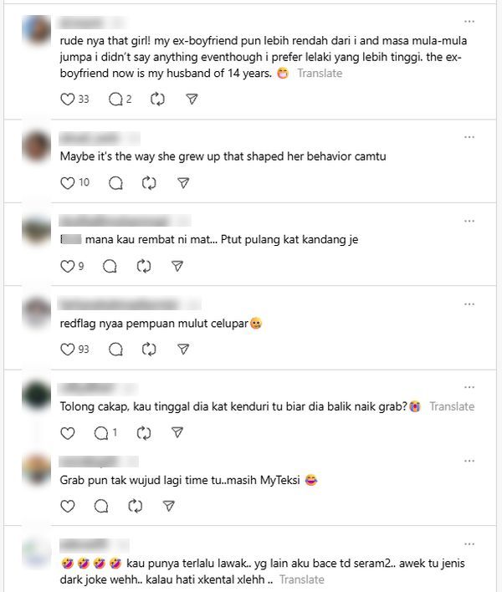
Task: Reply to the 'redflag nyaa' comment
Action: click(115, 350)
